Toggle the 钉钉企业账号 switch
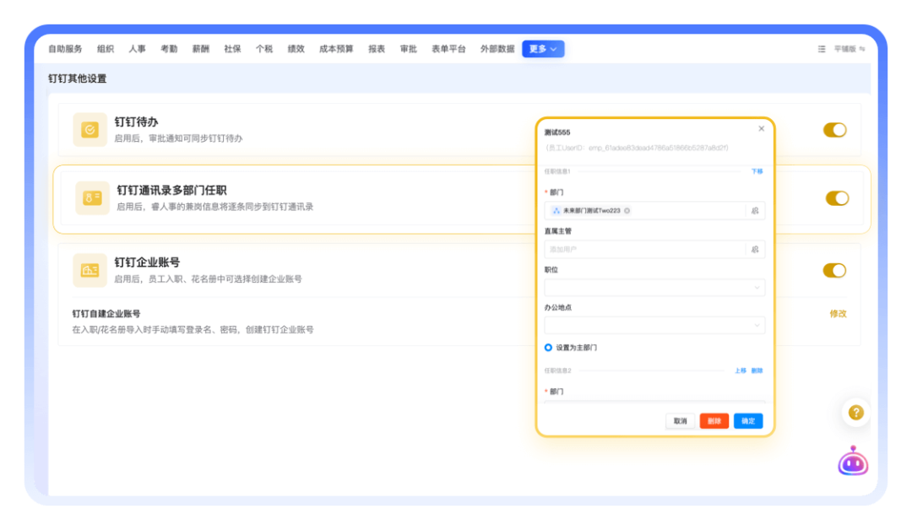Image resolution: width=912 pixels, height=530 pixels. point(834,270)
